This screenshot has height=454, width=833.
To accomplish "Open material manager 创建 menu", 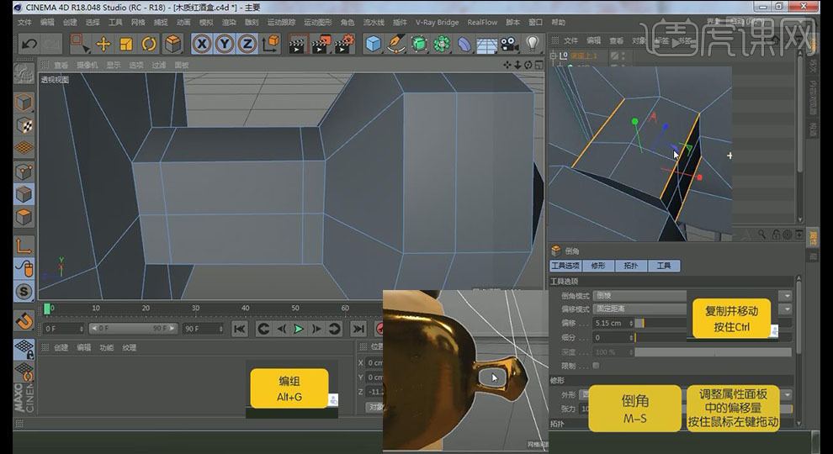I will tap(61, 347).
